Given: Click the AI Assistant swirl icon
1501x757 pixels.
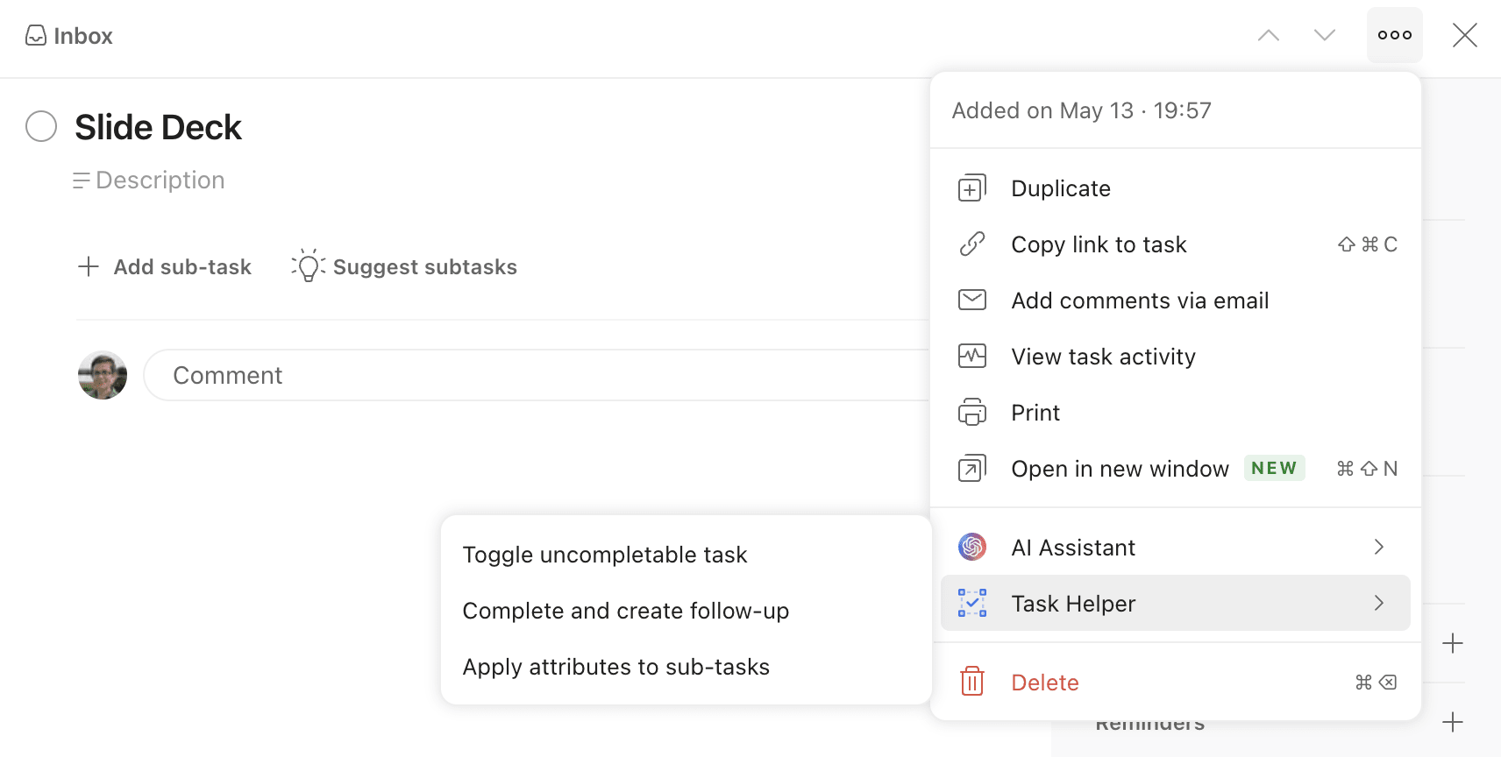Looking at the screenshot, I should 971,548.
